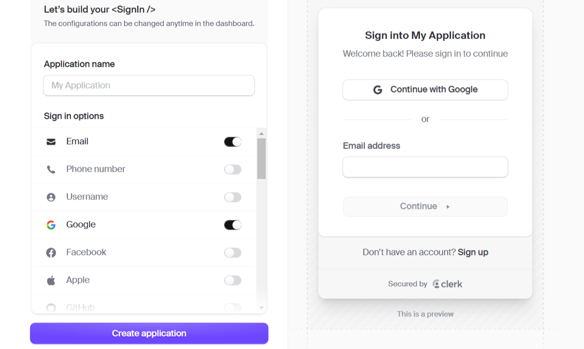Click the Email envelope icon
Image resolution: width=584 pixels, height=349 pixels.
coord(51,142)
